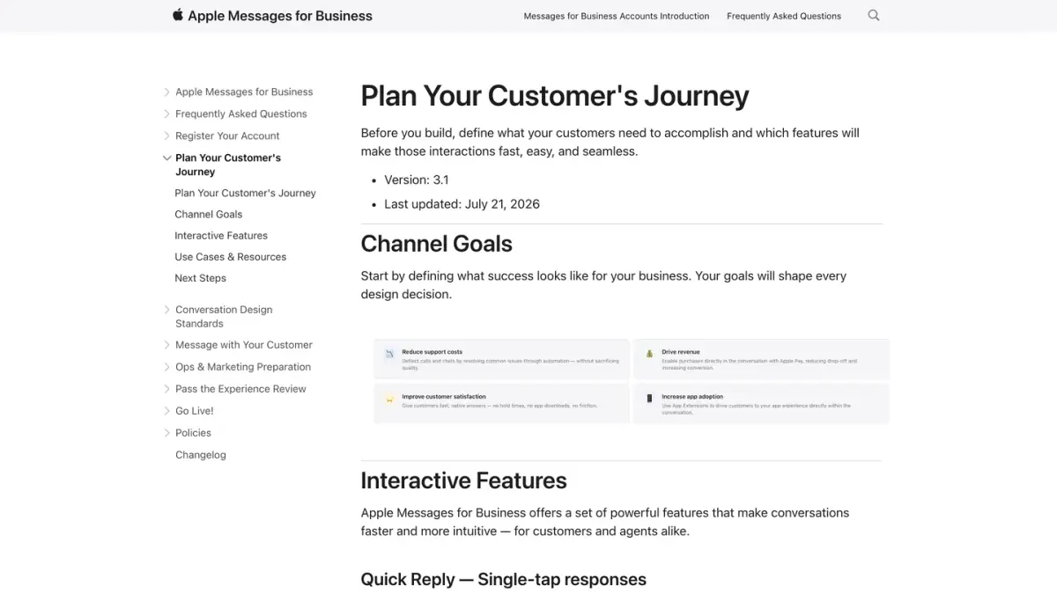Click the Reduce support costs card icon
Viewport: 1057px width, 594px height.
[x=388, y=355]
